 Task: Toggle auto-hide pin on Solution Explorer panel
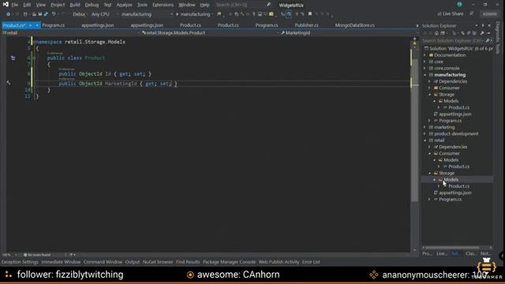click(483, 25)
